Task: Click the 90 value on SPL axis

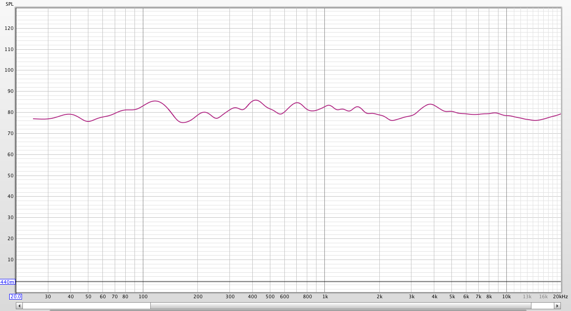Action: tap(11, 91)
